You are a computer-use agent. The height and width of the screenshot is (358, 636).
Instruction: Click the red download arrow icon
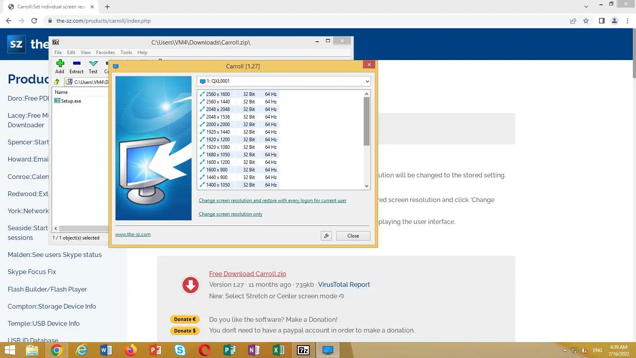click(190, 285)
